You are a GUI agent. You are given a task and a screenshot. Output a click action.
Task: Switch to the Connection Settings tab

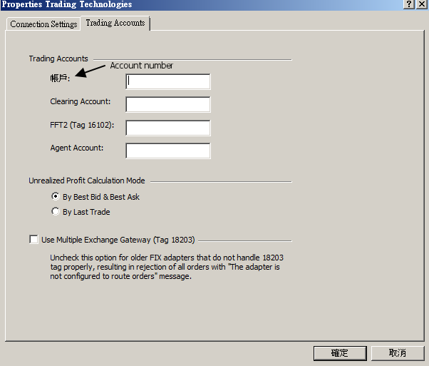tap(43, 24)
